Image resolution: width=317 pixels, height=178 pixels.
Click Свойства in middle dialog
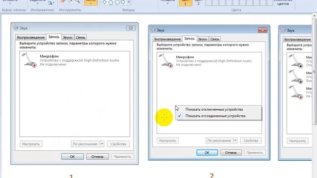click(x=251, y=140)
